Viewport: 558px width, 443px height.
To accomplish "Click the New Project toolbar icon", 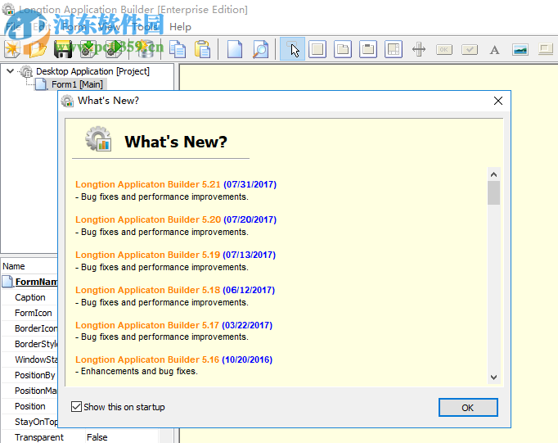I will [12, 49].
